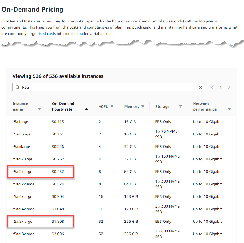This screenshot has width=244, height=243.
Task: Select the r5ad.xlarge instance row
Action: tap(22, 159)
